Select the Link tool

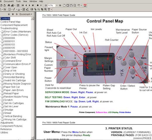point(35,9)
